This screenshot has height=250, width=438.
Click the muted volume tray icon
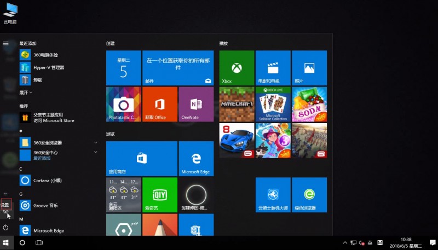361,243
